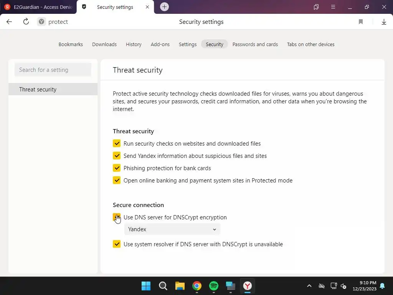Click the address bar showing protect
This screenshot has width=393, height=295.
pyautogui.click(x=58, y=22)
